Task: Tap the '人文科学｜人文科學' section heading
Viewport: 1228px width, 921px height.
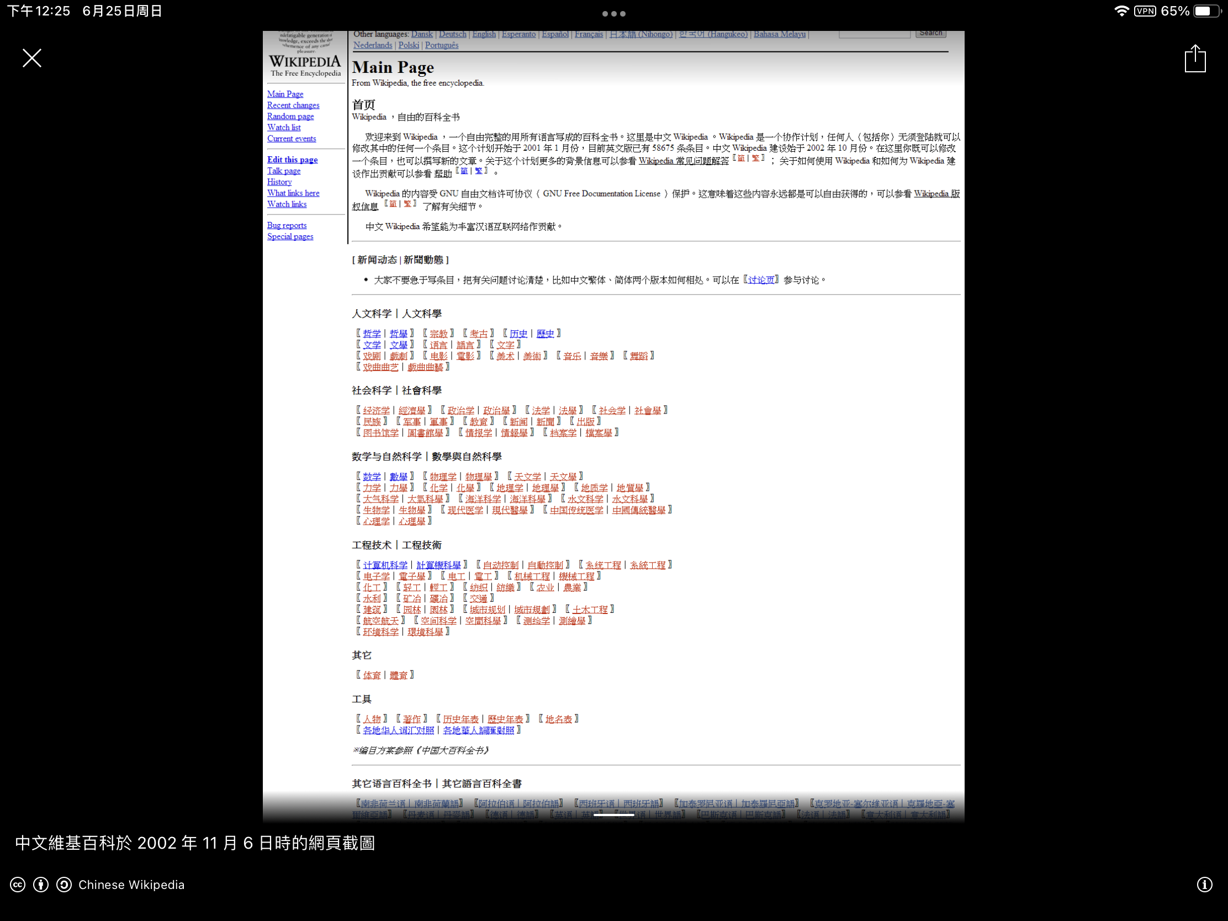Action: point(397,314)
